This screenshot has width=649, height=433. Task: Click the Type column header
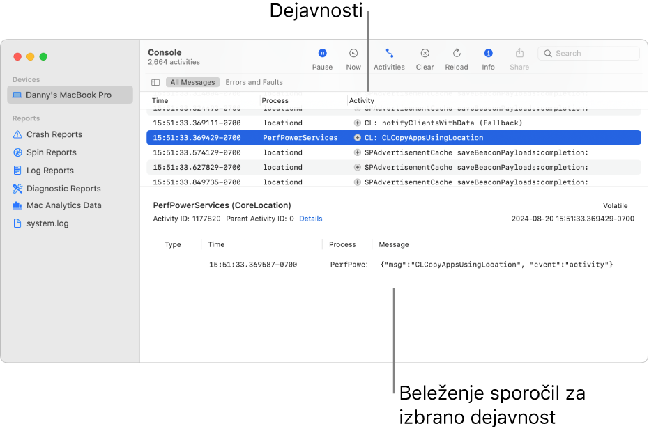click(173, 244)
